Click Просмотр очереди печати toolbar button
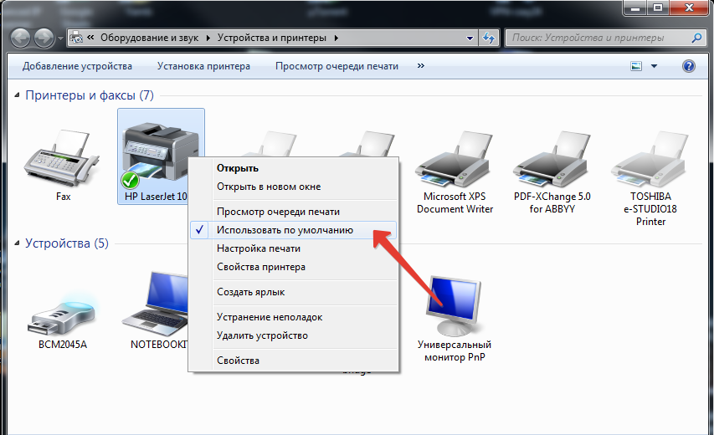The width and height of the screenshot is (714, 435). click(336, 66)
